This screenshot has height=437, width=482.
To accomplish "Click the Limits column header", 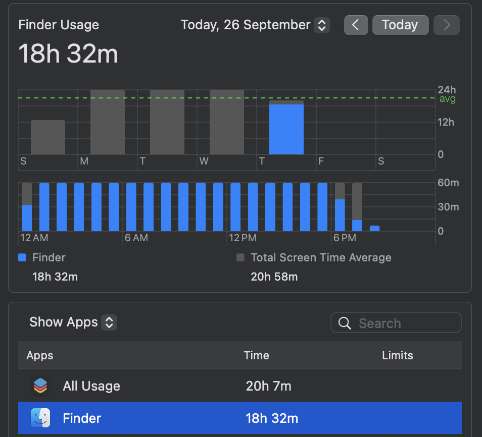I will point(397,355).
